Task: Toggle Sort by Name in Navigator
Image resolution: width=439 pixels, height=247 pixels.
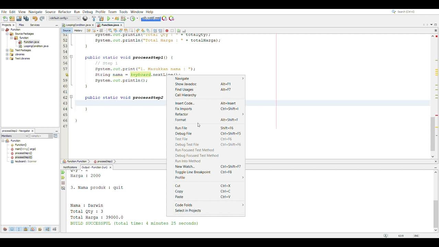Action: (x=47, y=229)
